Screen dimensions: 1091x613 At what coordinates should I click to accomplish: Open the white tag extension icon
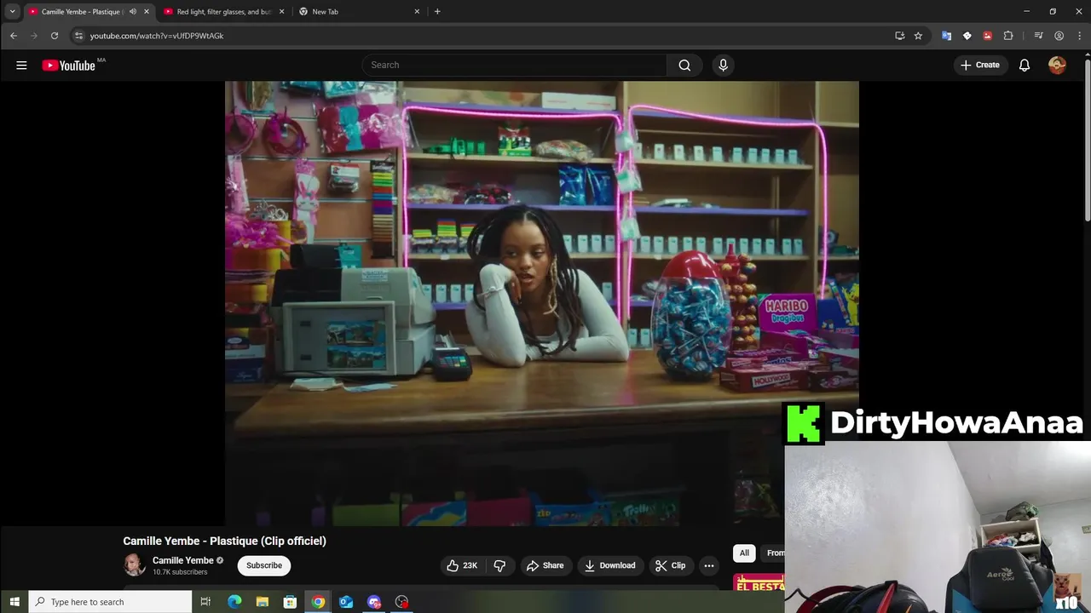(967, 36)
